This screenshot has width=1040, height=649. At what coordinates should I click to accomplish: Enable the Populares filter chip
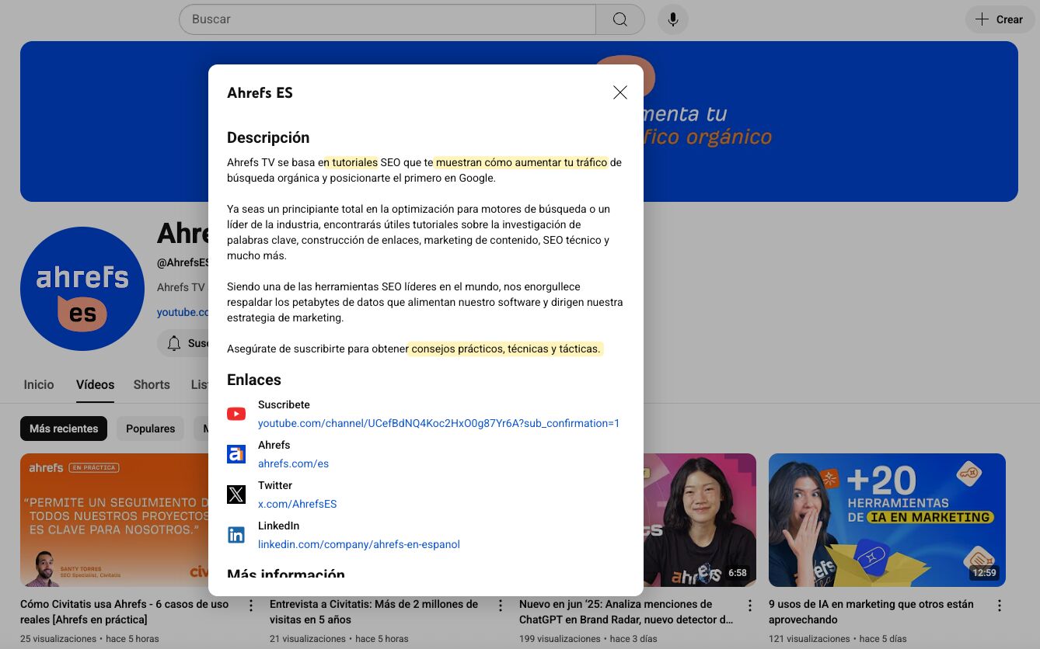click(150, 428)
